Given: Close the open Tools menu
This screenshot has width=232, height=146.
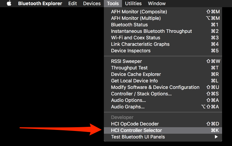Looking at the screenshot, I should pos(113,3).
